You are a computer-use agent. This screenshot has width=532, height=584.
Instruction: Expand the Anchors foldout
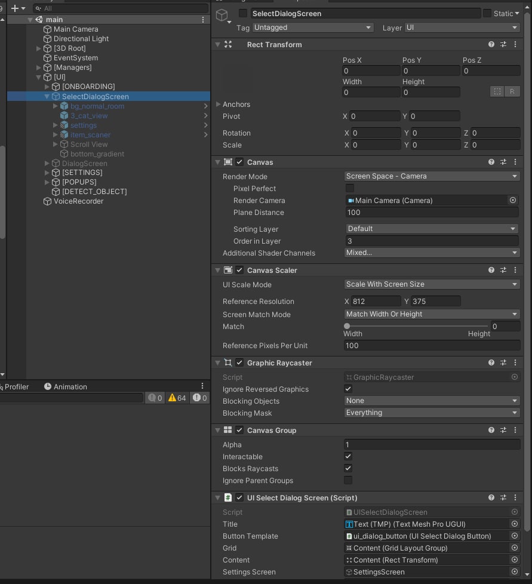(x=218, y=104)
